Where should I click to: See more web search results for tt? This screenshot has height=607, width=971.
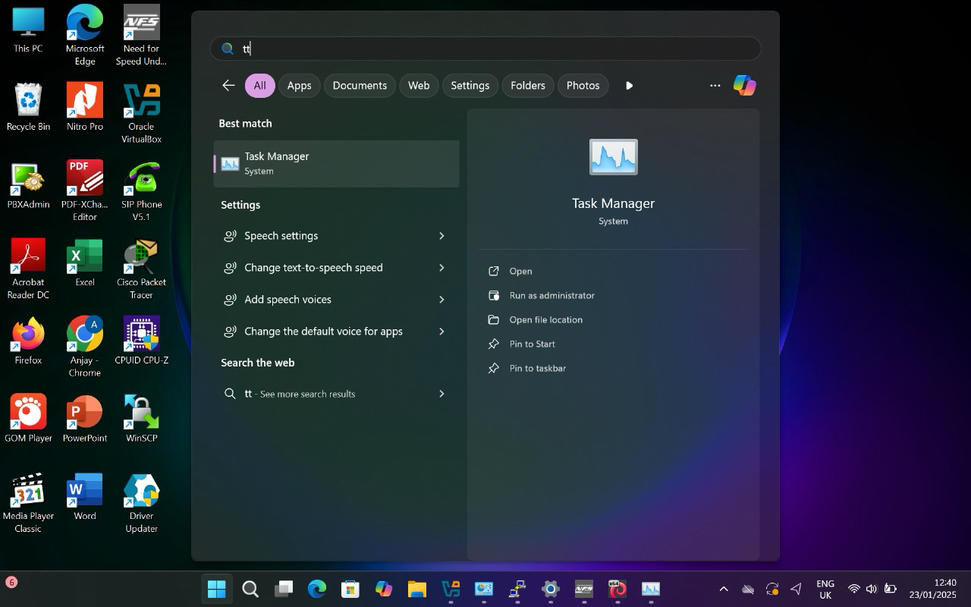pyautogui.click(x=336, y=394)
